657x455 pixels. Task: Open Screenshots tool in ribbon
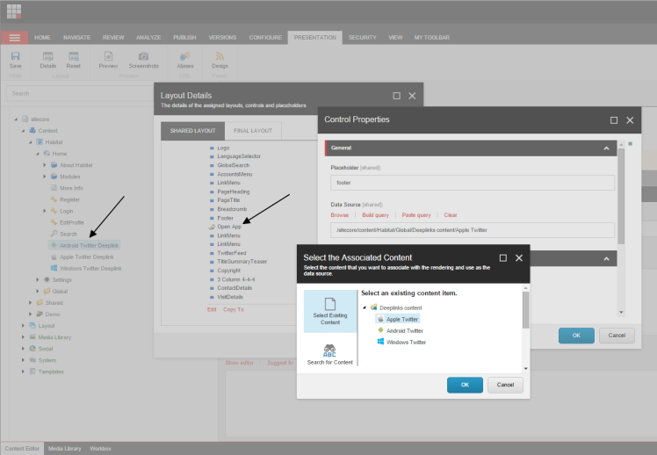click(144, 60)
